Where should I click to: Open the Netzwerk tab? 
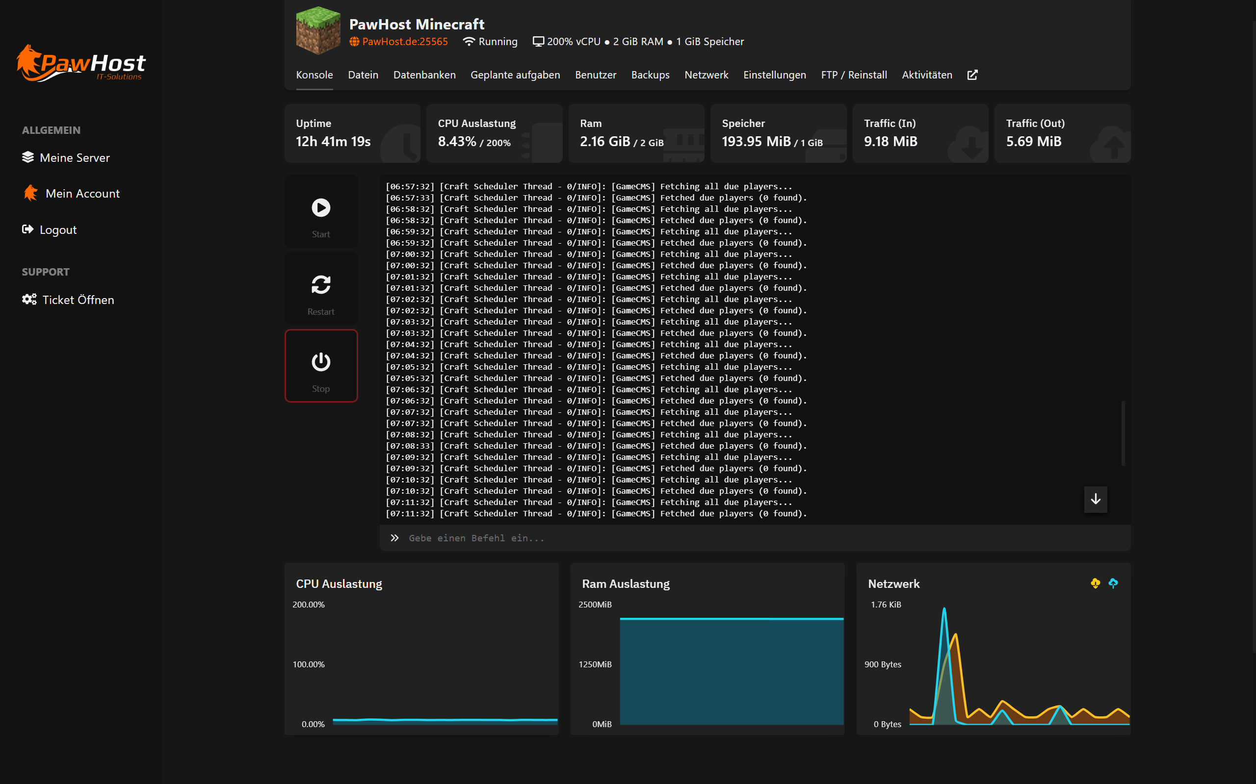click(x=706, y=75)
